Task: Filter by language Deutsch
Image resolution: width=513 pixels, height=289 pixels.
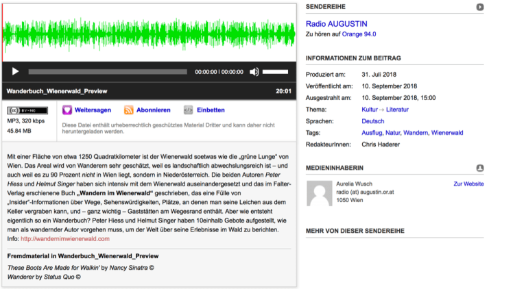Action: [x=372, y=121]
